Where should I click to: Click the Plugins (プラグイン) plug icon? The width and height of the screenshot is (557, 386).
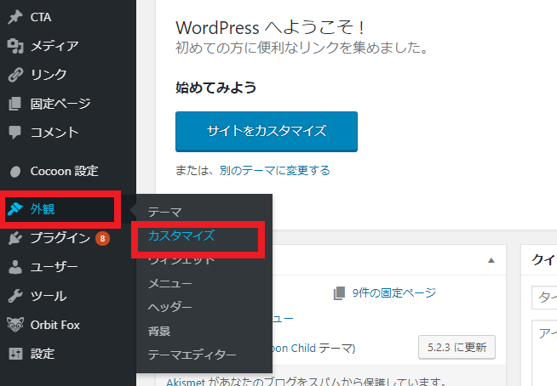(x=14, y=238)
